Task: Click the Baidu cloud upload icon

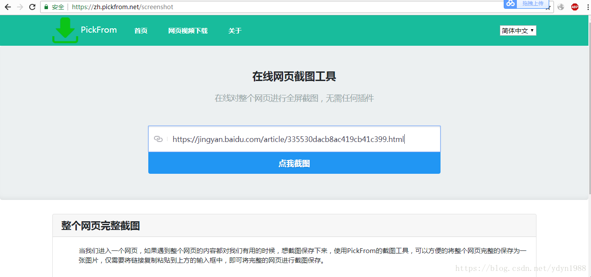Action: tap(510, 3)
